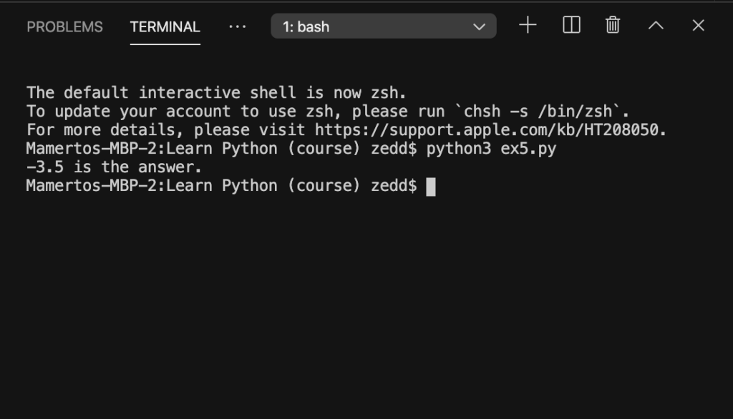Split the terminal pane
This screenshot has width=733, height=419.
(571, 25)
